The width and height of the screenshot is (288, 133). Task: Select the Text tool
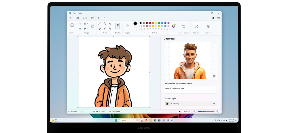[110, 23]
